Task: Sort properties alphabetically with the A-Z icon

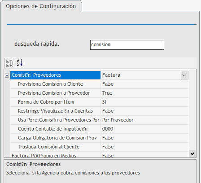Action: [20, 63]
